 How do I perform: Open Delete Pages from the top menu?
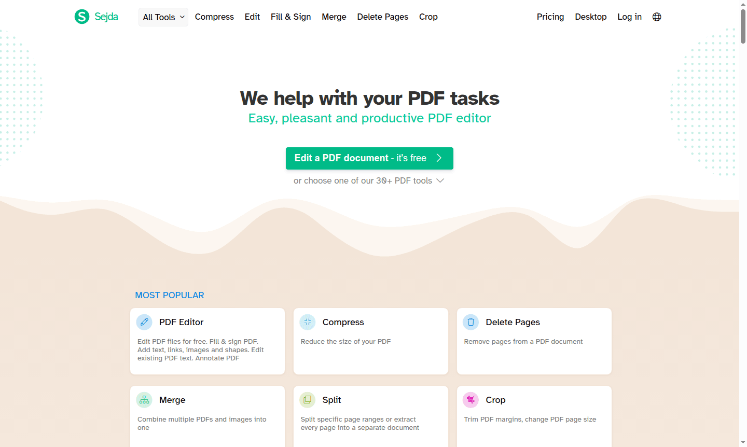(x=383, y=17)
